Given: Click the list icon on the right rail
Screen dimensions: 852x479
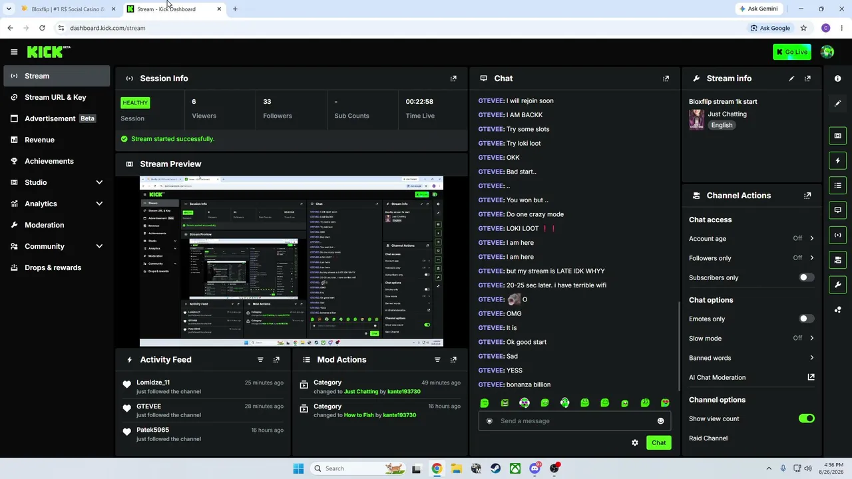Looking at the screenshot, I should pyautogui.click(x=837, y=185).
